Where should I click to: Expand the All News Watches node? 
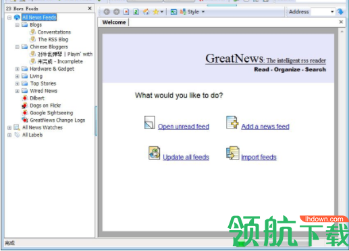tap(9, 128)
